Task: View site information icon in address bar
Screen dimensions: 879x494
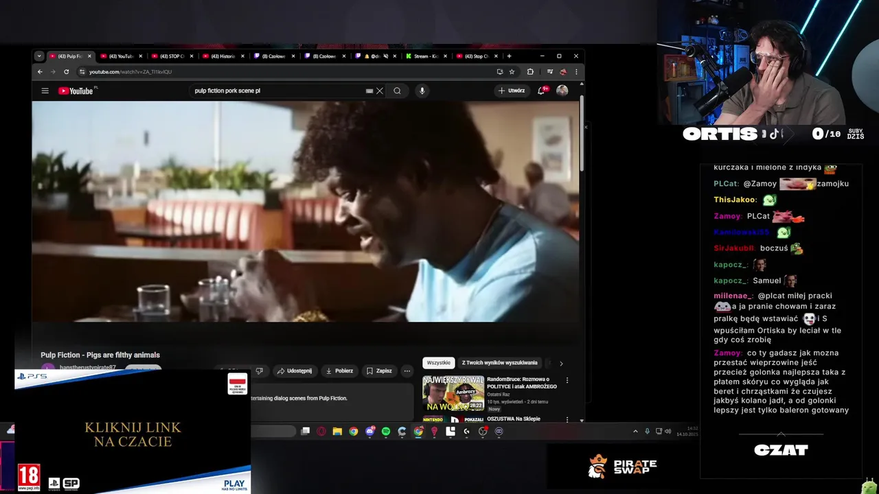Action: 82,71
